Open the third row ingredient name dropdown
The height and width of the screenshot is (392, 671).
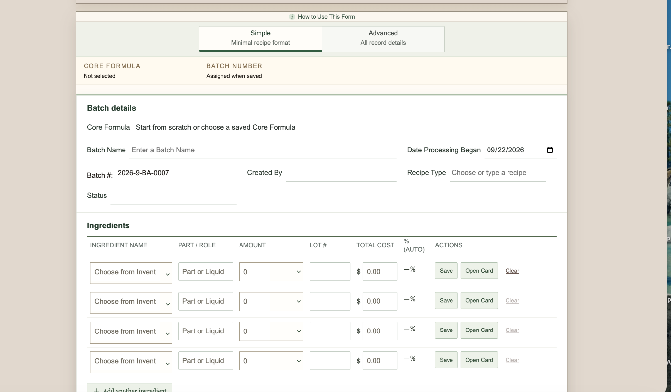click(131, 332)
